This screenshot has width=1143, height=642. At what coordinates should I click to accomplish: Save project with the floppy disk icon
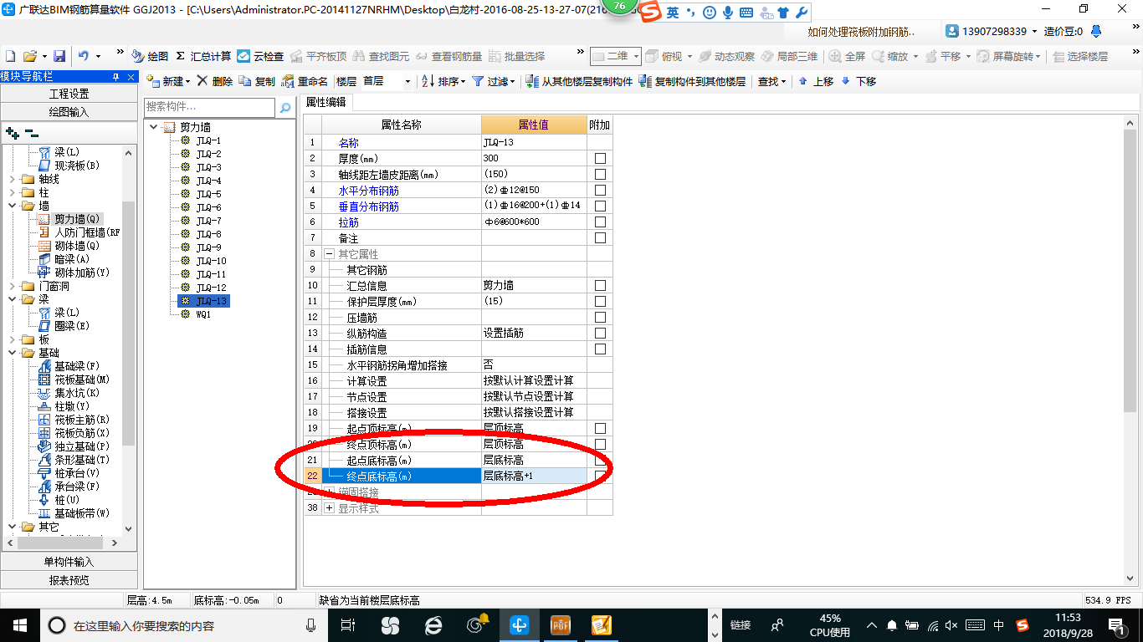(59, 56)
